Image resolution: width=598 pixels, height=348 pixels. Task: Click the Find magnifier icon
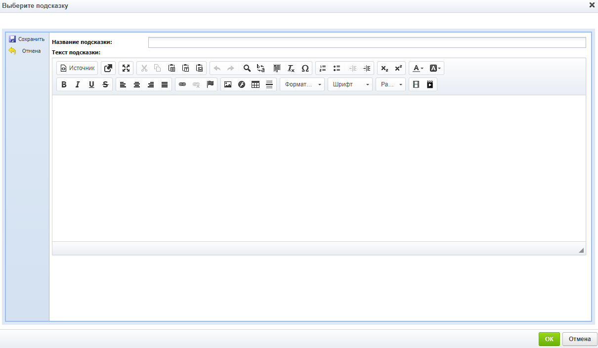point(247,68)
